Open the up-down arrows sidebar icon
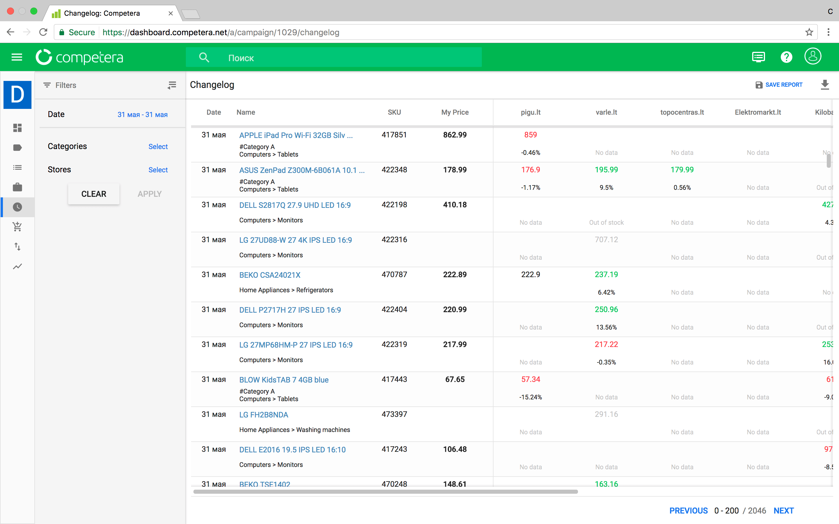The image size is (839, 524). point(17,246)
